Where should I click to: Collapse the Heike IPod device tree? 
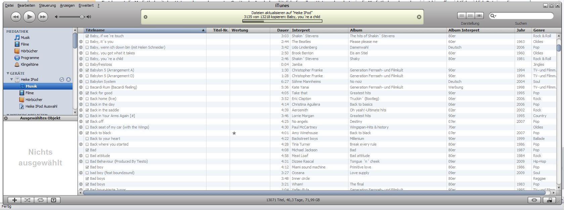[11, 80]
